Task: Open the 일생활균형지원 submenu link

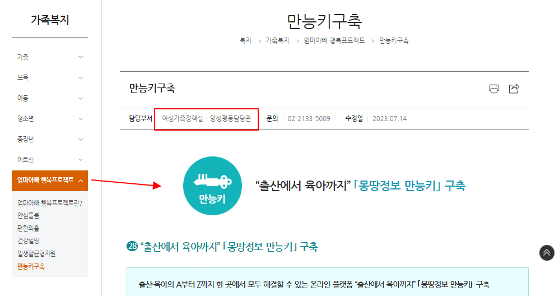Action: pos(36,253)
